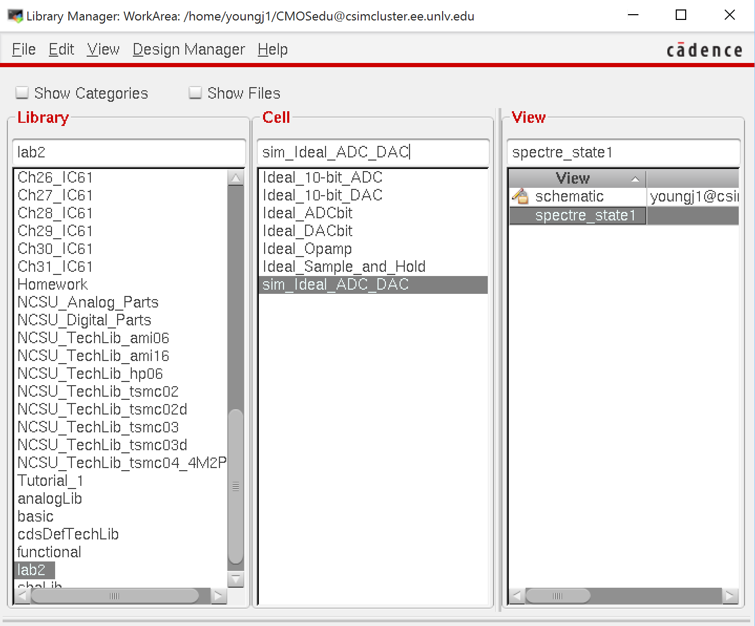Click the Library name field showing lab2
755x626 pixels.
click(128, 153)
